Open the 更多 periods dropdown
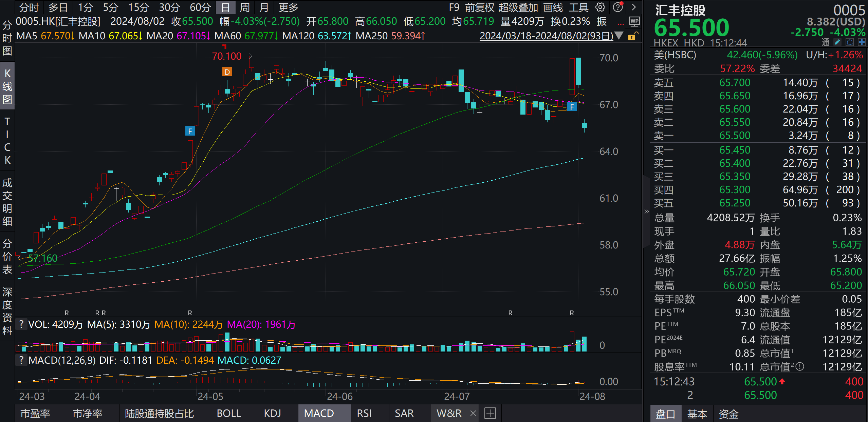868x422 pixels. click(288, 7)
